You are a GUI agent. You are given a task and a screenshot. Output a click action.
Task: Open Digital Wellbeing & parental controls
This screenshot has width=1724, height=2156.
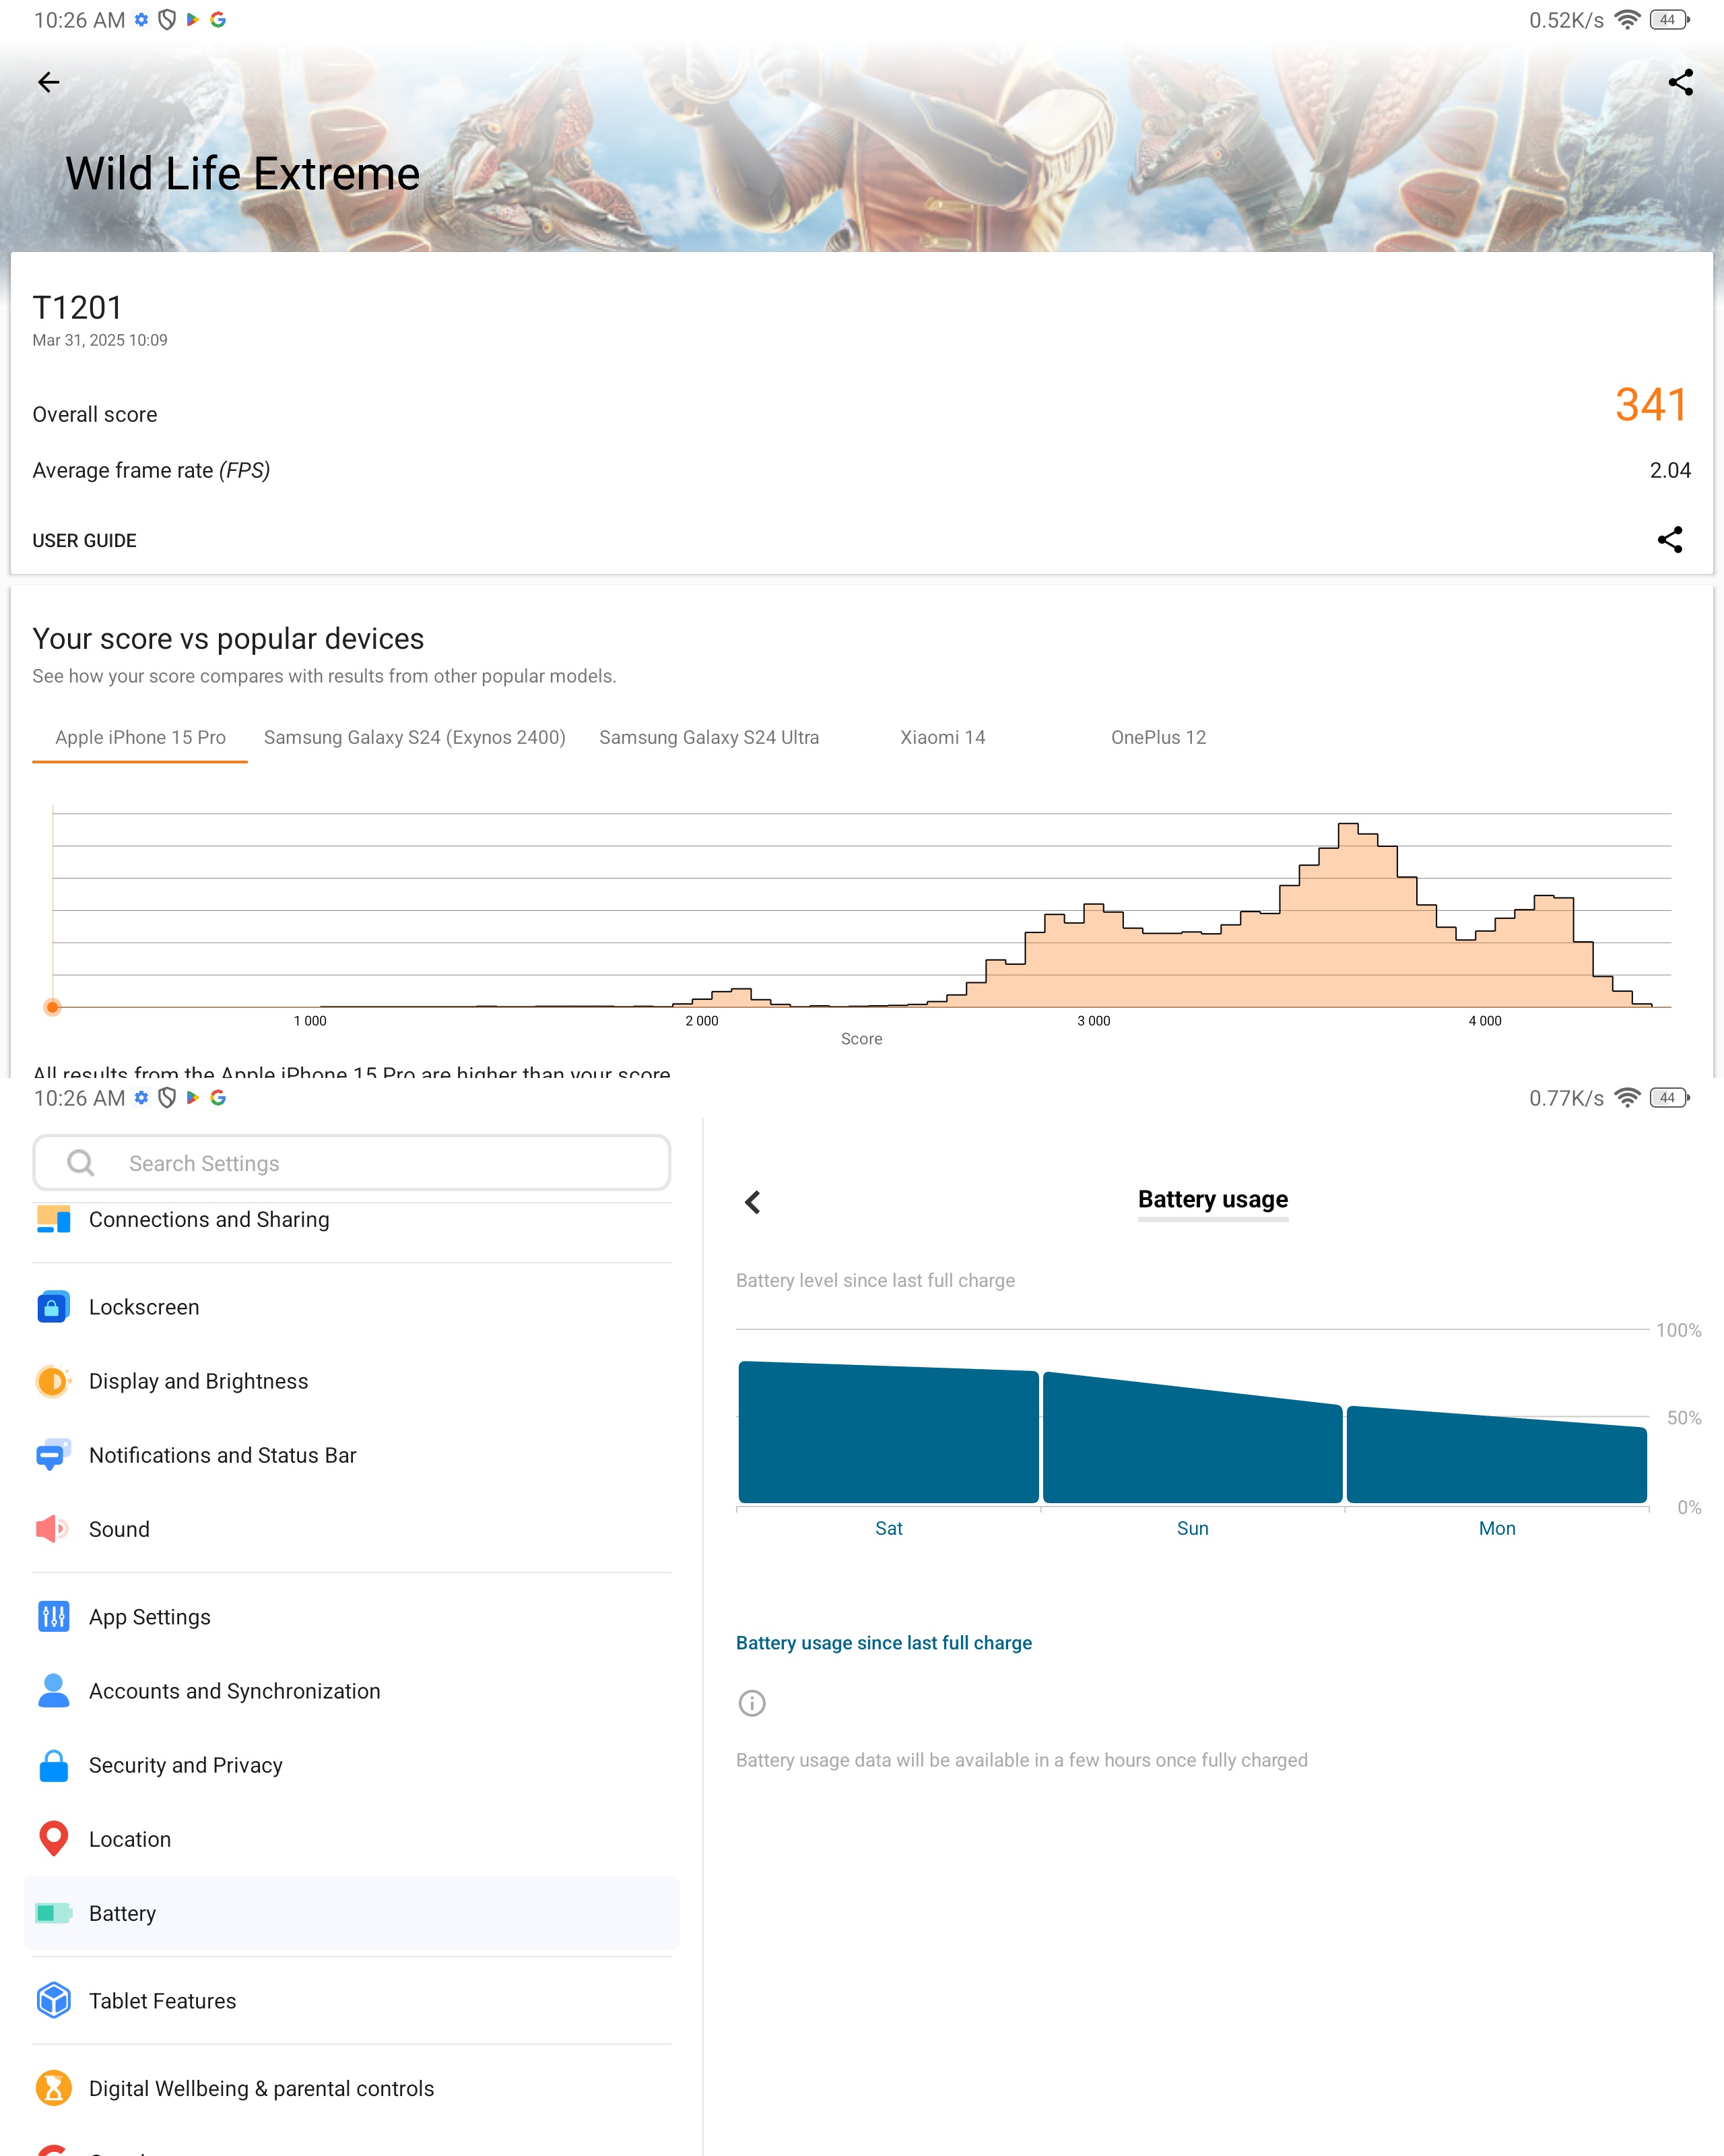(352, 2089)
